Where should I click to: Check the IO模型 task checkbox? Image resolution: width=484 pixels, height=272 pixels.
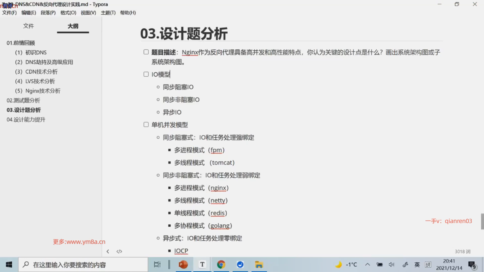click(x=146, y=74)
